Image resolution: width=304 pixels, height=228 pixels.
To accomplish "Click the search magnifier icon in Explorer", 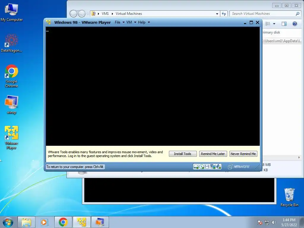I will pyautogui.click(x=297, y=14).
